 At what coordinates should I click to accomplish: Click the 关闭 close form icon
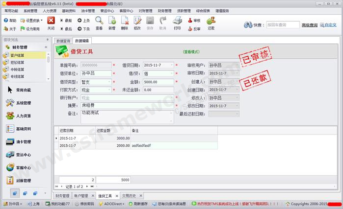point(51,23)
